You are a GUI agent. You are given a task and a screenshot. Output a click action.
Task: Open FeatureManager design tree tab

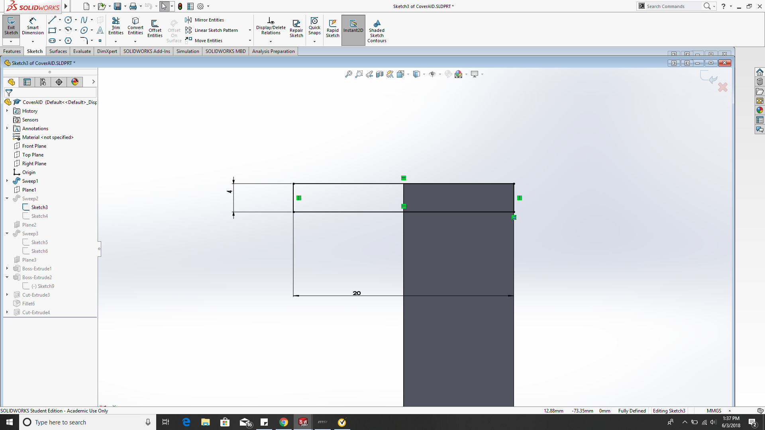point(11,82)
